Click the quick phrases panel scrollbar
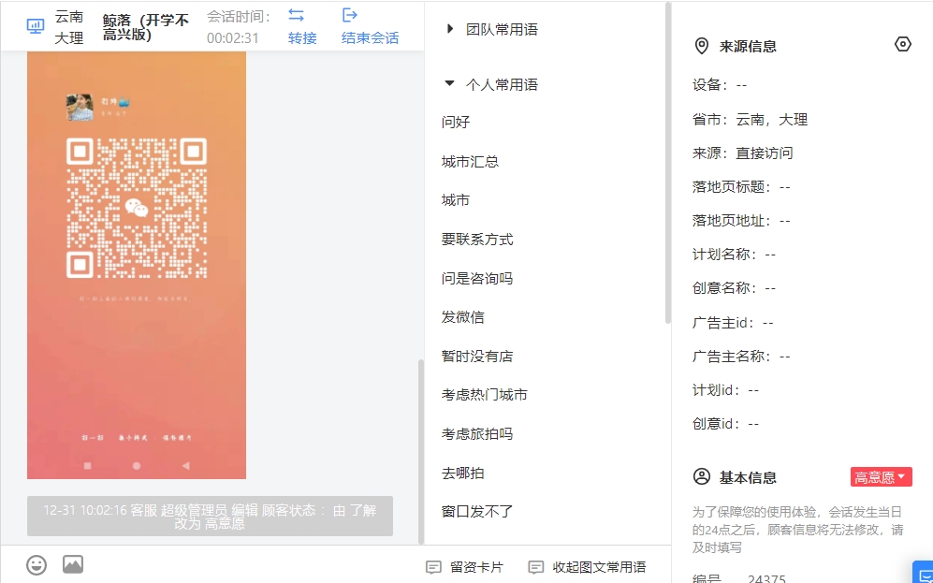The width and height of the screenshot is (933, 583). pyautogui.click(x=667, y=163)
